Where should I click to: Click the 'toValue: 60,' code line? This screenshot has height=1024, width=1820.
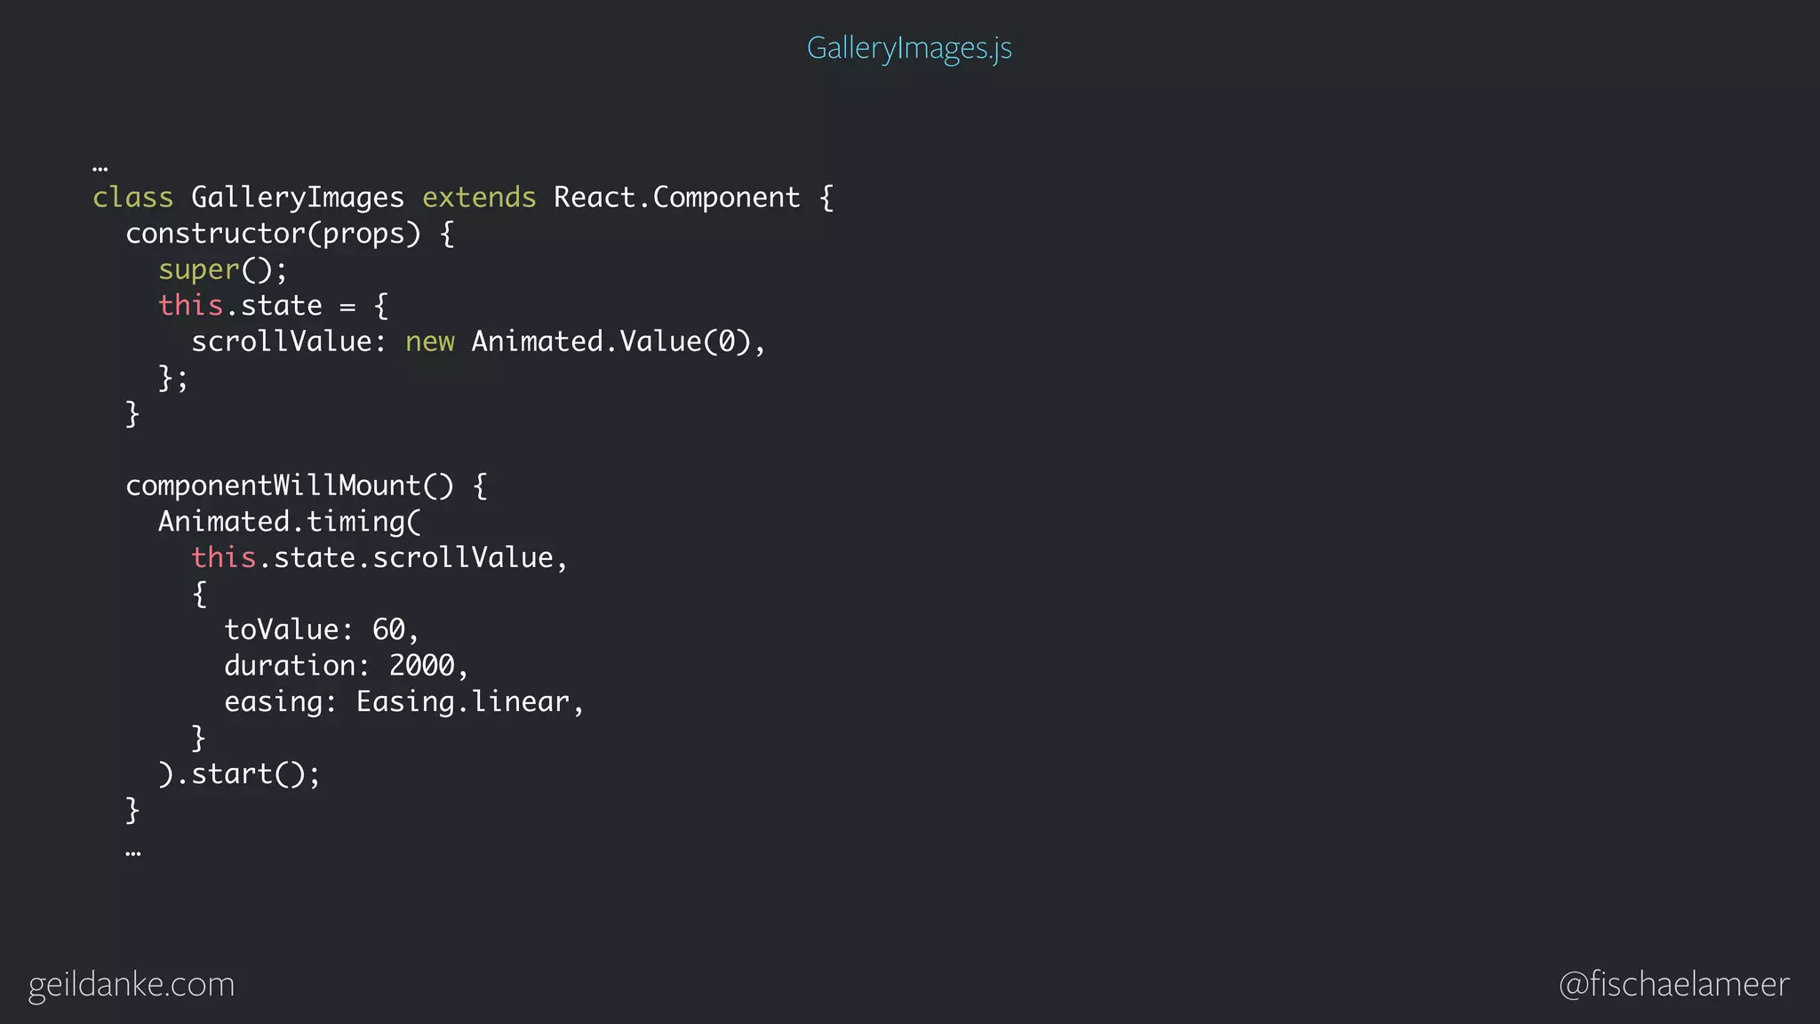[322, 630]
